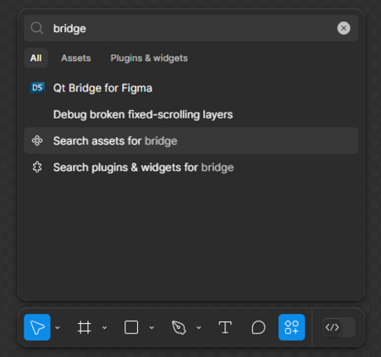Select the Text tool
The width and height of the screenshot is (381, 357).
pos(225,327)
